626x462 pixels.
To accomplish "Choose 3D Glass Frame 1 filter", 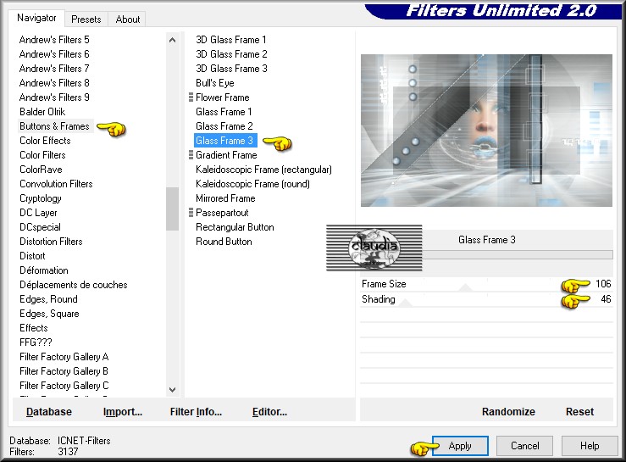I will click(230, 40).
